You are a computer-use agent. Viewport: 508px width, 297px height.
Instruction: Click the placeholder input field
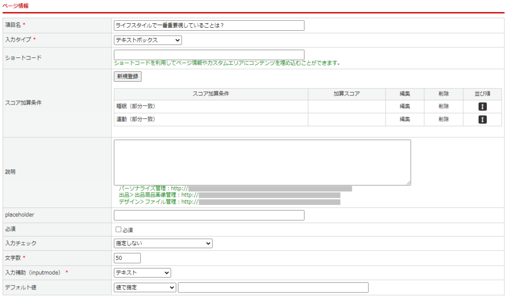[x=209, y=215]
